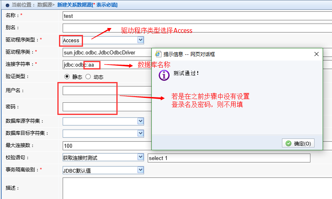The width and height of the screenshot is (332, 199).
Task: Click the 数据源 breadcrumb link
Action: (x=45, y=5)
